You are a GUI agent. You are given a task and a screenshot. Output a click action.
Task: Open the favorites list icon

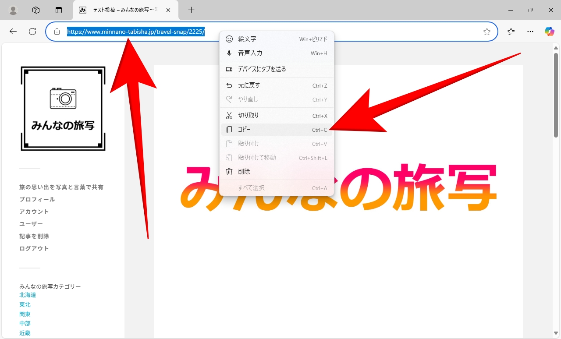tap(511, 32)
